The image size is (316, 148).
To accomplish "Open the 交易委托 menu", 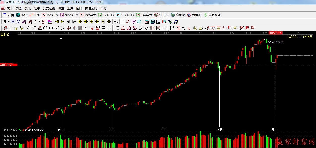I will (91, 8).
